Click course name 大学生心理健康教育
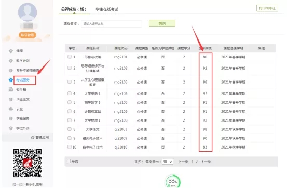 click(92, 82)
